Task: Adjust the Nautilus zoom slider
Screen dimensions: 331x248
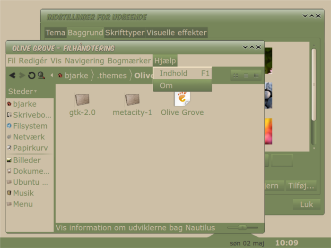Action: [242, 227]
